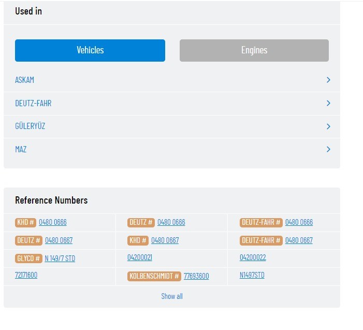Open GLYCO reference N 149/7 STD
Screen dimensions: 363x330
(60, 259)
